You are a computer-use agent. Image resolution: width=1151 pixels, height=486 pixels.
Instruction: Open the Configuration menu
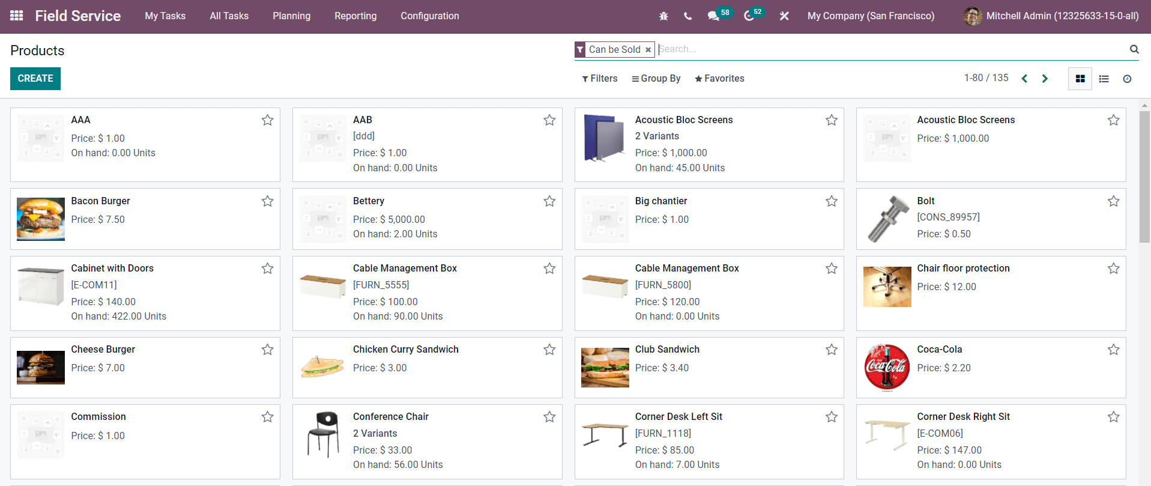click(x=430, y=16)
